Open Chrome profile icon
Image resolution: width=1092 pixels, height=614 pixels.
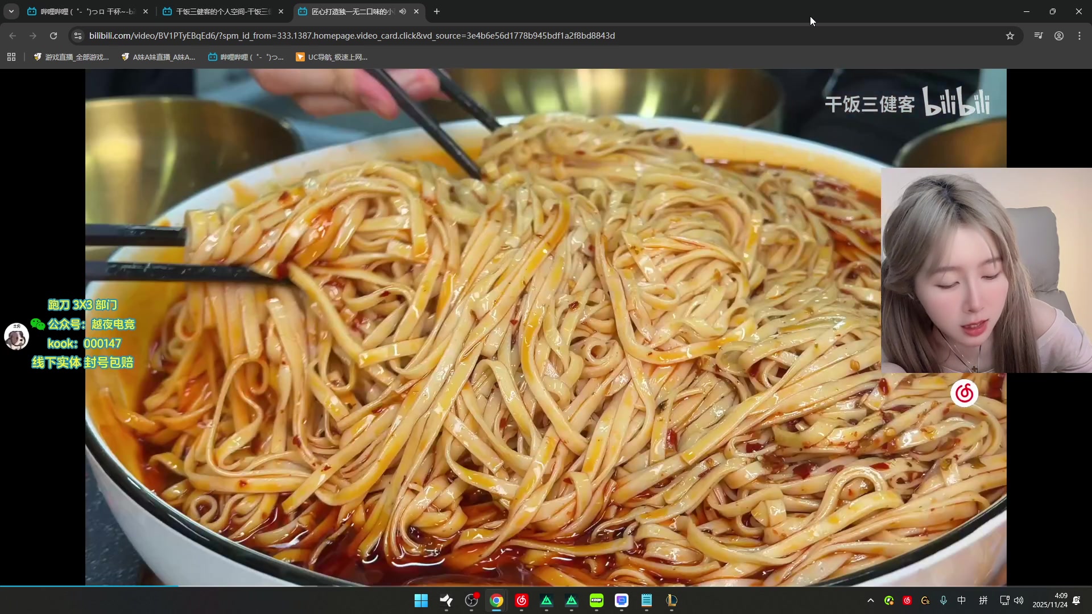pos(1059,36)
